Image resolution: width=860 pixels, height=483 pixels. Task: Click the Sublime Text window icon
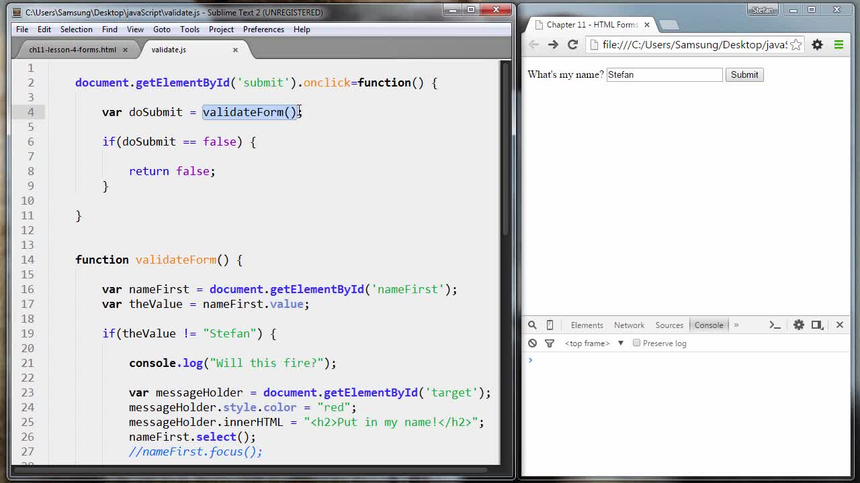(17, 12)
